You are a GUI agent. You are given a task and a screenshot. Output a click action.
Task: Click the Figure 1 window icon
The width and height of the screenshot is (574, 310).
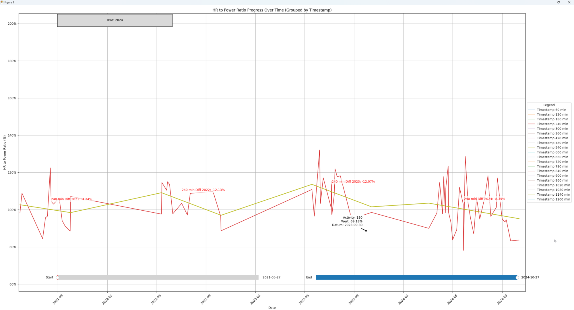2,2
